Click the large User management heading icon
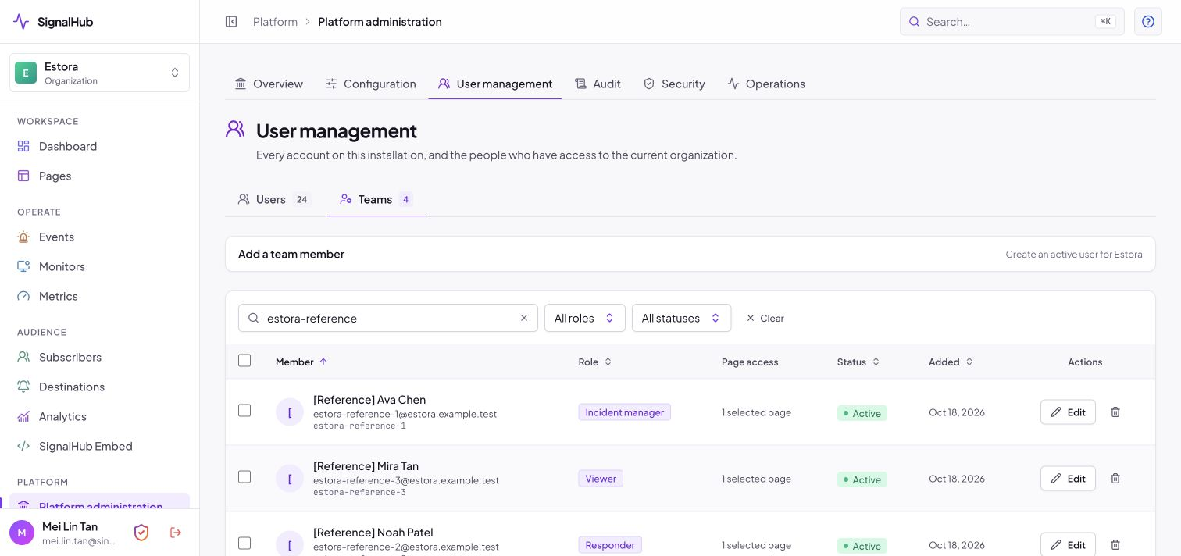The image size is (1181, 556). click(235, 130)
